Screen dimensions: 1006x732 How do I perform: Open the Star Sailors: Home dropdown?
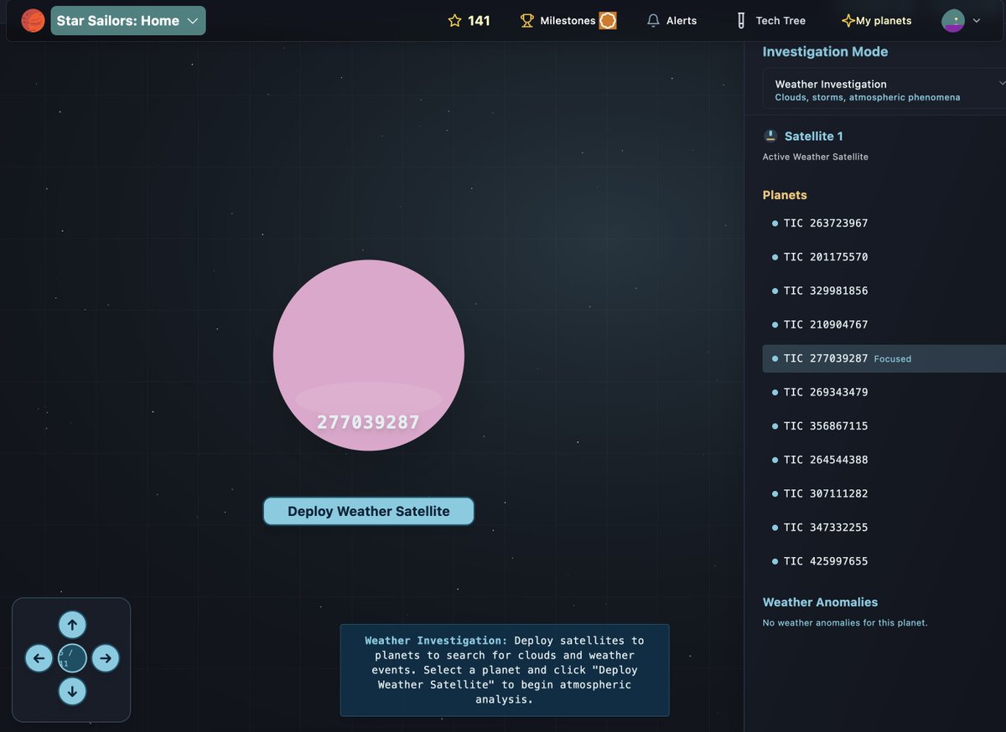point(128,20)
